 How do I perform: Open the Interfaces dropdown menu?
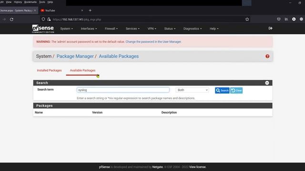(x=89, y=28)
